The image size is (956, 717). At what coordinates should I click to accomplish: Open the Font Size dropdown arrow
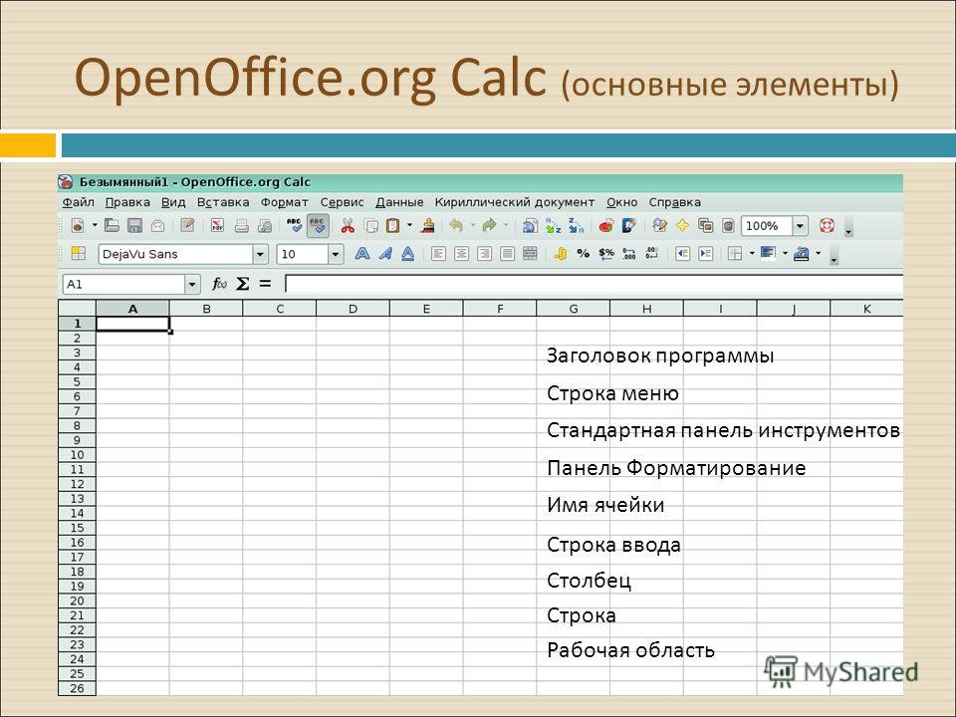(x=336, y=254)
